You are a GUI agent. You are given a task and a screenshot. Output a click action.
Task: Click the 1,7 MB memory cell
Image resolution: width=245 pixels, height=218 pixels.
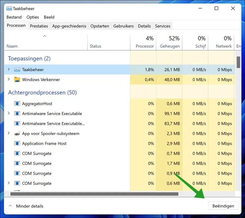(169, 164)
